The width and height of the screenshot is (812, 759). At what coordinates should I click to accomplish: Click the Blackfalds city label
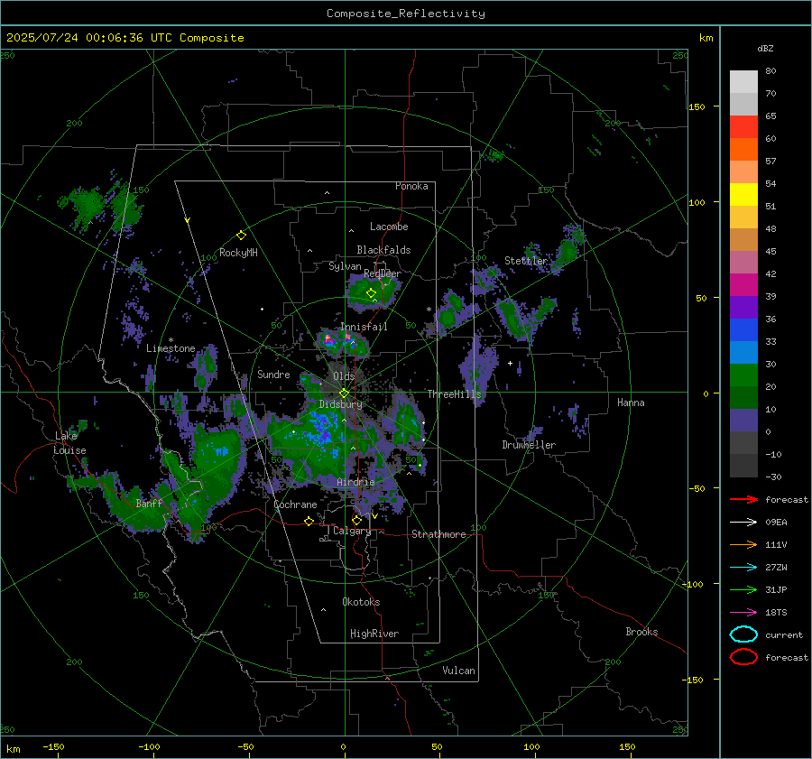(x=383, y=250)
